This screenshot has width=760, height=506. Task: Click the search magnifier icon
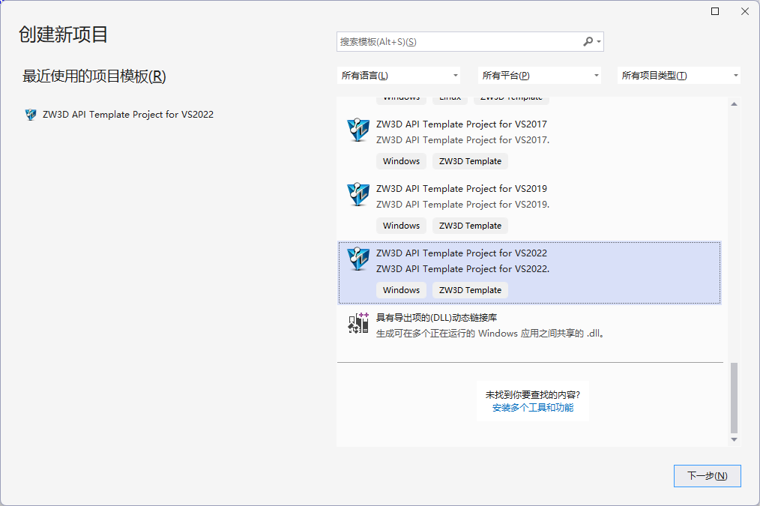588,42
